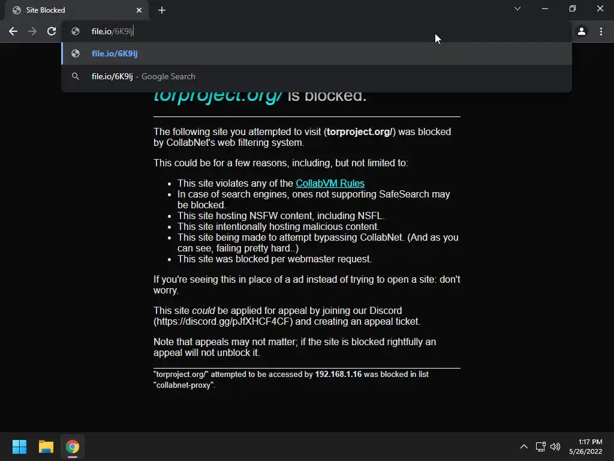614x461 pixels.
Task: Open the network status tray icon
Action: pos(541,447)
